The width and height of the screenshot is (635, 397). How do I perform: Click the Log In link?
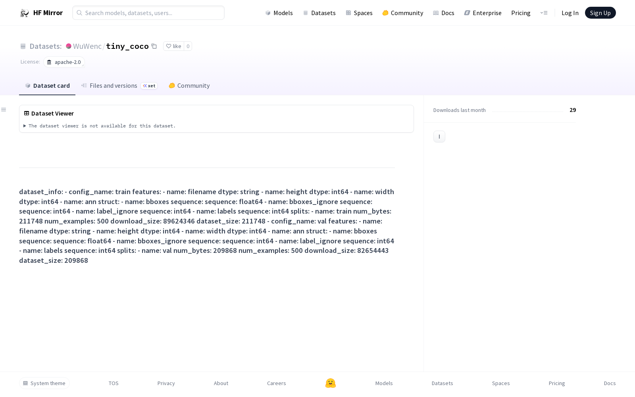[570, 13]
